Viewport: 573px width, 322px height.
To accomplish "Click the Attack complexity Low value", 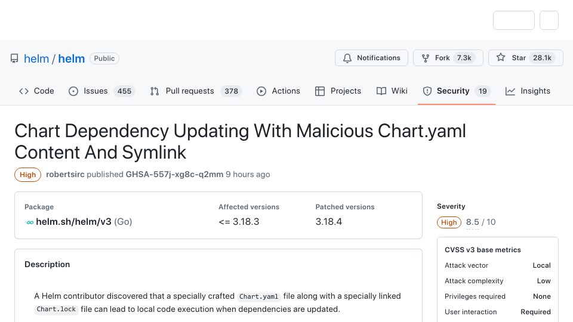I will pyautogui.click(x=544, y=281).
